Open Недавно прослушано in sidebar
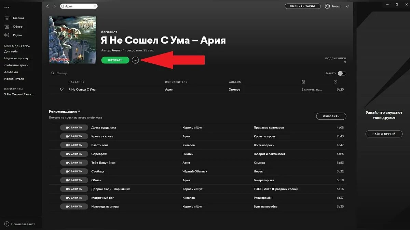Image resolution: width=410 pixels, height=230 pixels. click(x=18, y=58)
